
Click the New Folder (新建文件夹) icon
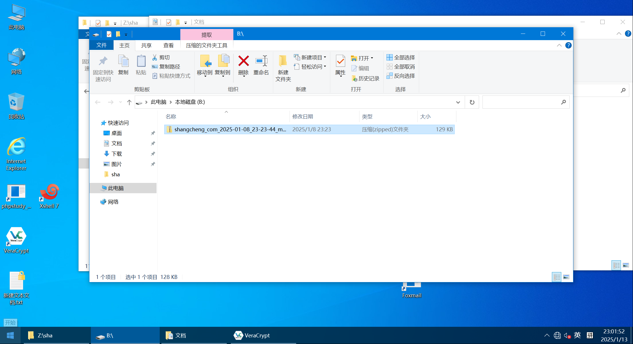pos(283,61)
